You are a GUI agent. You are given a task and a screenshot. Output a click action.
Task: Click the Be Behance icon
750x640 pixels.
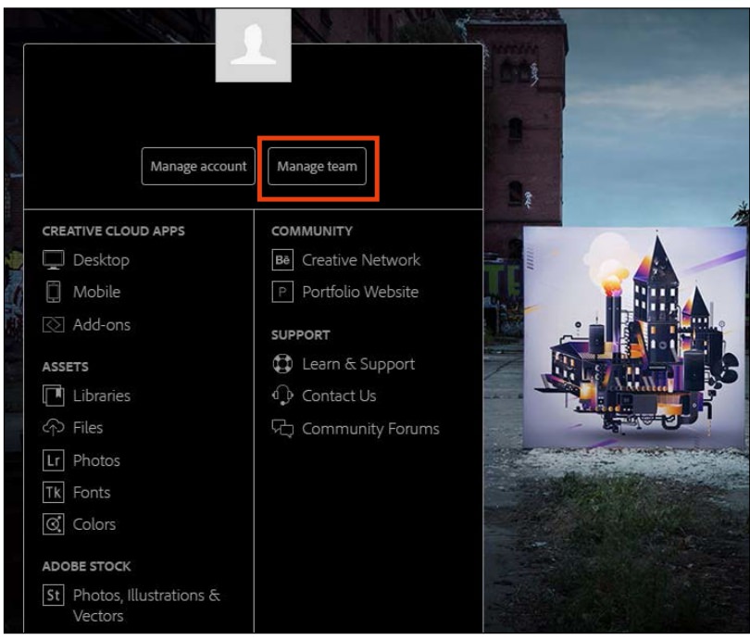tap(282, 259)
